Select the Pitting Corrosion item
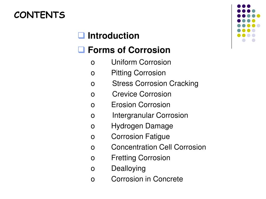This screenshot has height=199, width=266. [138, 73]
